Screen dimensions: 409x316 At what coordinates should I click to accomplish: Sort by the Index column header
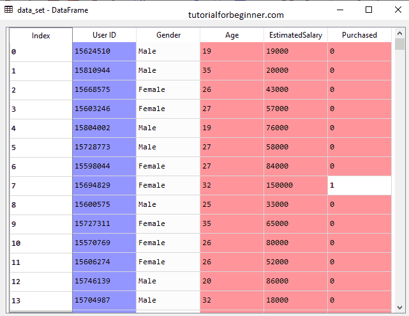click(x=41, y=35)
